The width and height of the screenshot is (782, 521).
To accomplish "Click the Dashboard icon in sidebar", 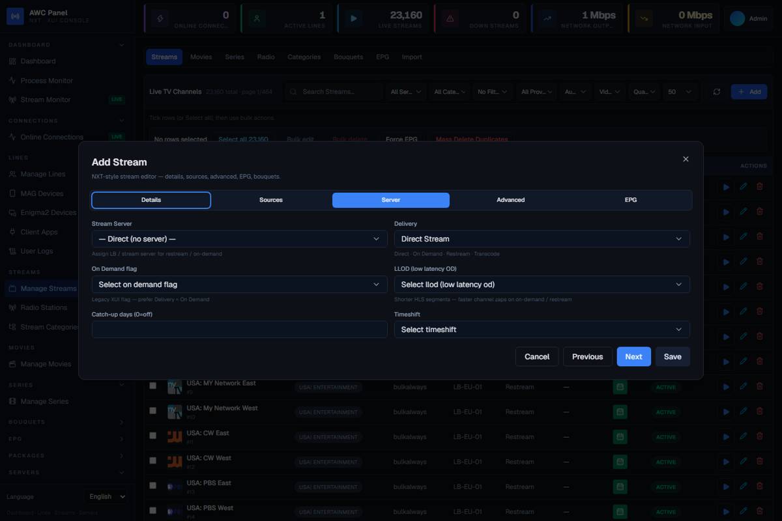I will tap(12, 61).
